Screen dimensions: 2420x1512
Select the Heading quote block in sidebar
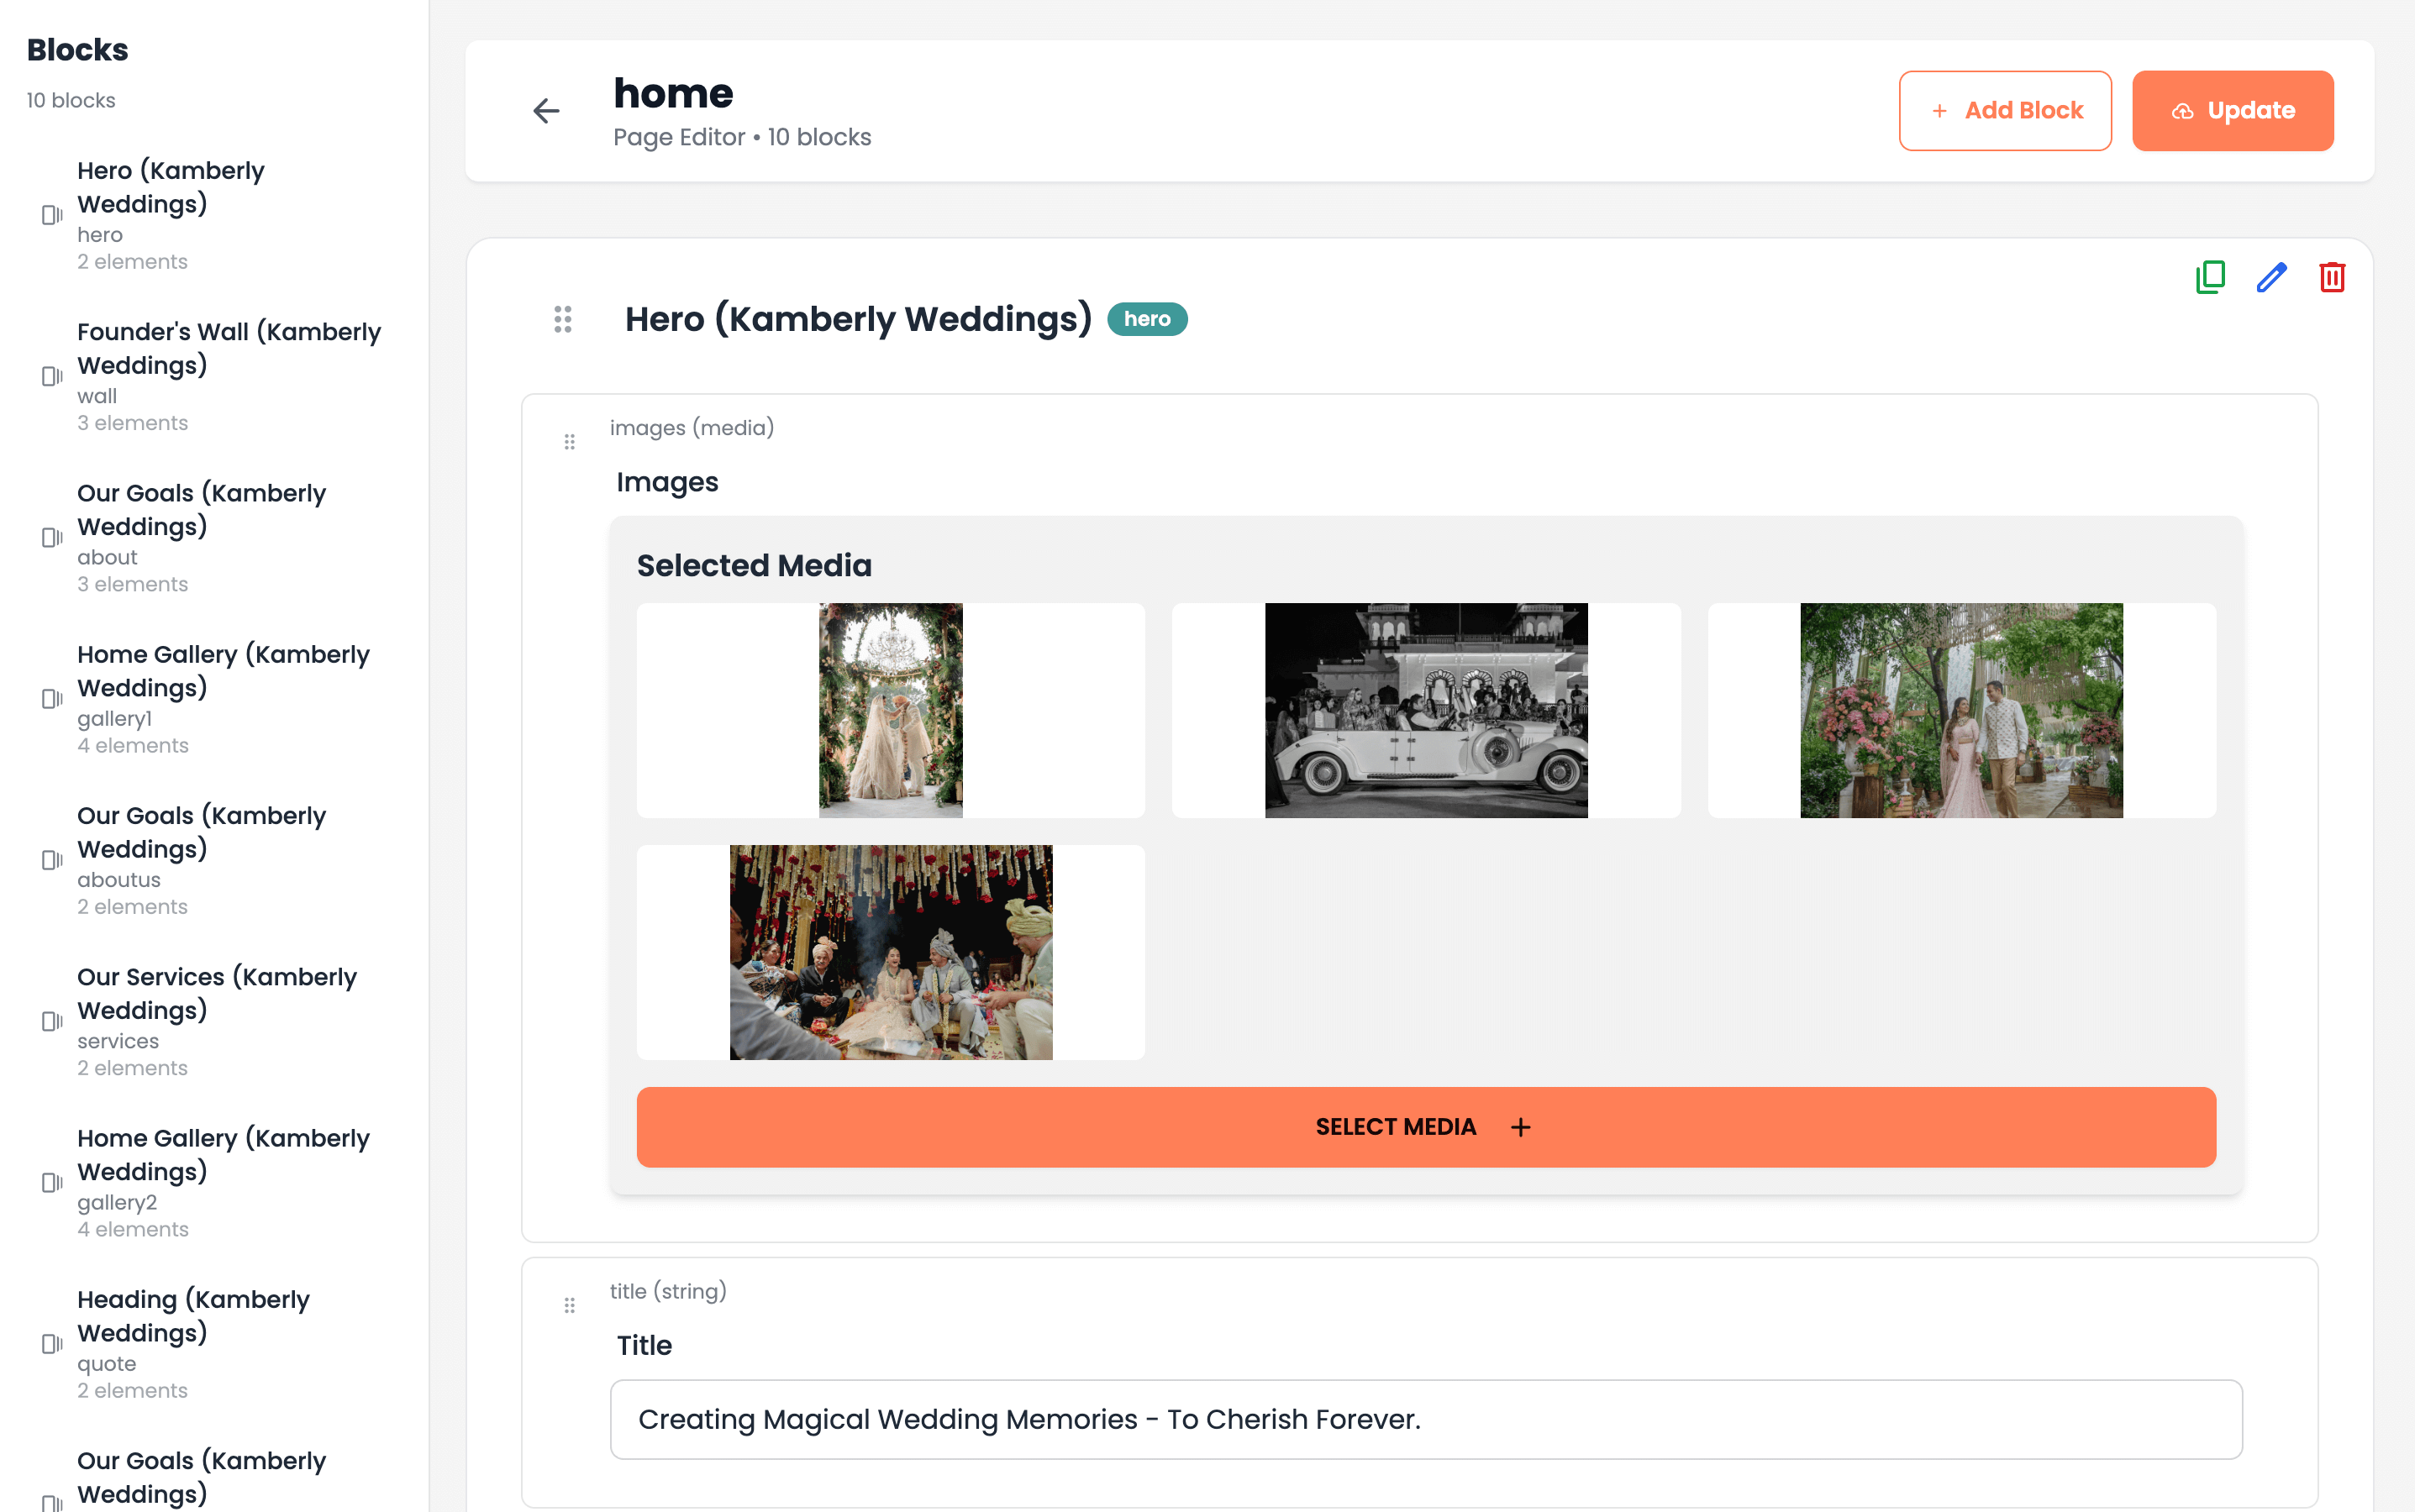pyautogui.click(x=195, y=1343)
